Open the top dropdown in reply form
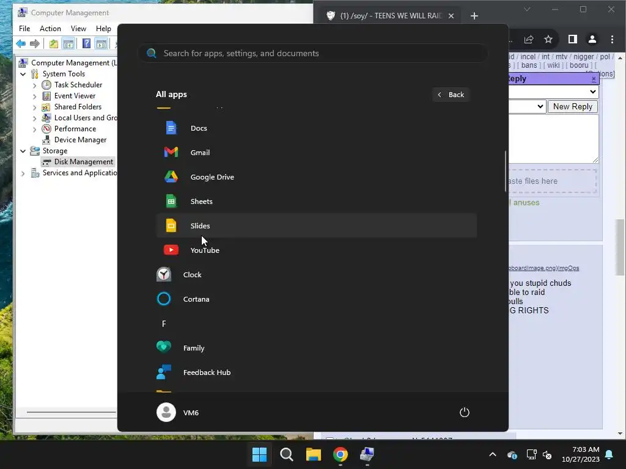Screen dimensions: 626x469 (553, 92)
